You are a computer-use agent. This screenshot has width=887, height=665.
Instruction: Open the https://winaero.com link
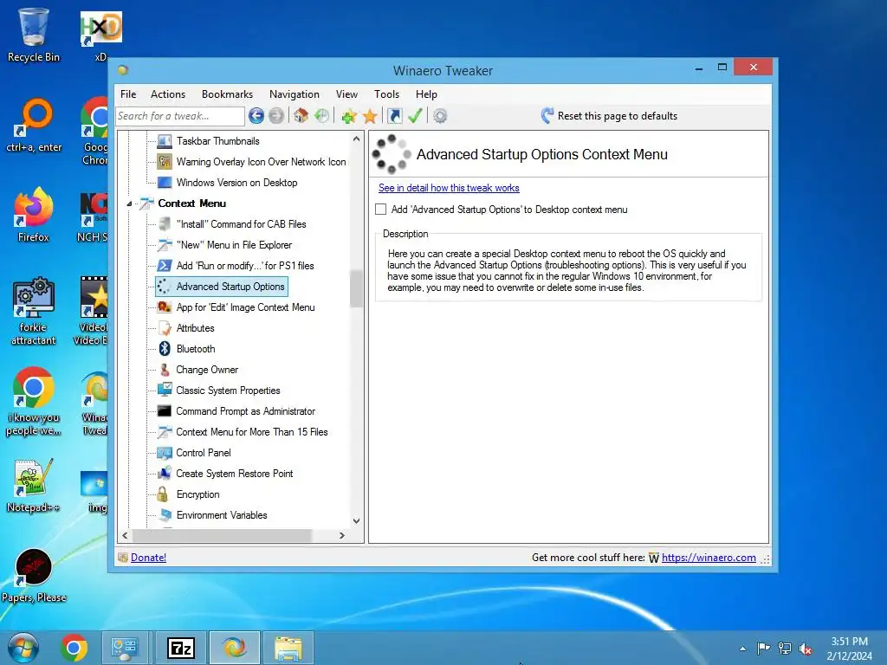[x=709, y=558]
